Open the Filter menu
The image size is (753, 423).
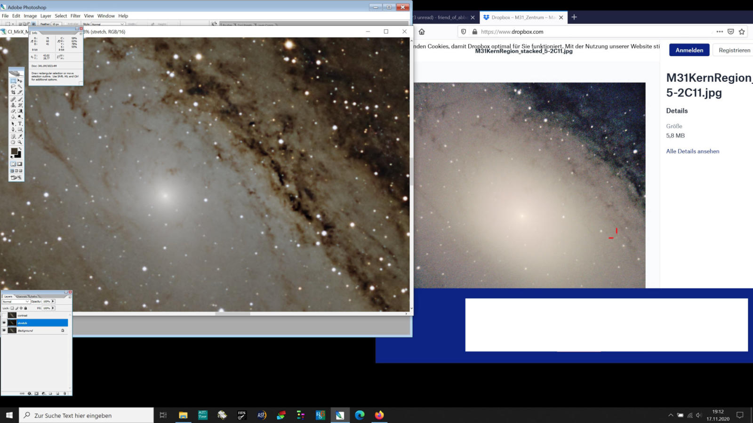[x=75, y=16]
